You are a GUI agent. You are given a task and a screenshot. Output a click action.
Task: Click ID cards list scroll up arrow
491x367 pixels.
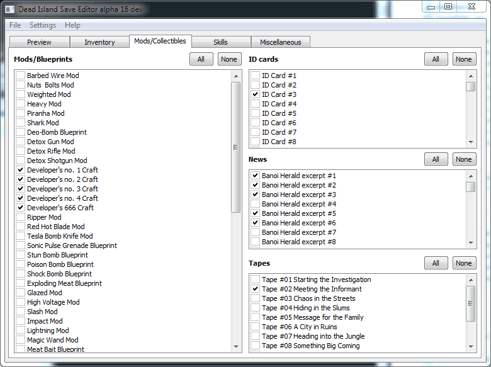[x=471, y=76]
